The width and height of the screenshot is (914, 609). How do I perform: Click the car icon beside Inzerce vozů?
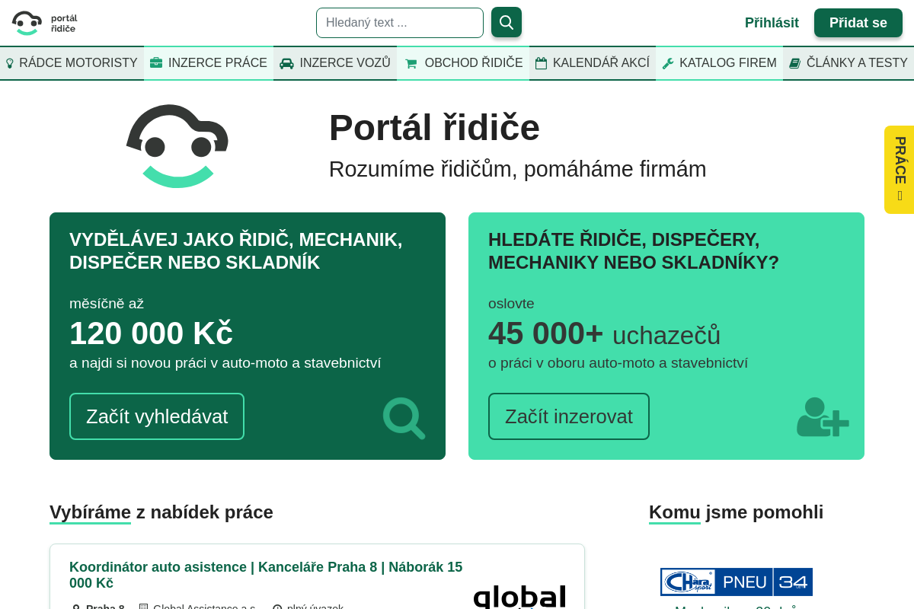(286, 63)
